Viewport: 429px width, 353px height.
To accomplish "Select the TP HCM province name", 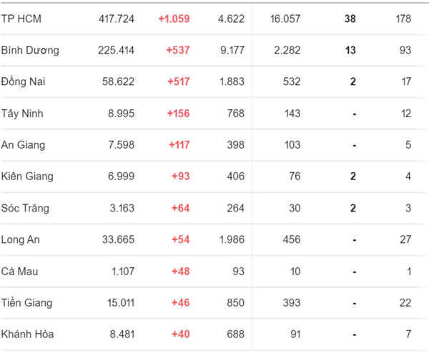I will [x=21, y=19].
